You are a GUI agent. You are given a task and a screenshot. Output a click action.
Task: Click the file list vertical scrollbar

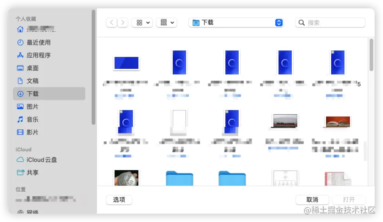(371, 55)
